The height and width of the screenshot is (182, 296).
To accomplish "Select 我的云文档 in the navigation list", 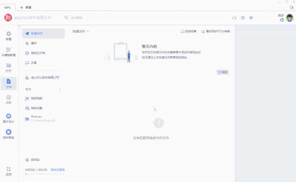I will [x=43, y=53].
